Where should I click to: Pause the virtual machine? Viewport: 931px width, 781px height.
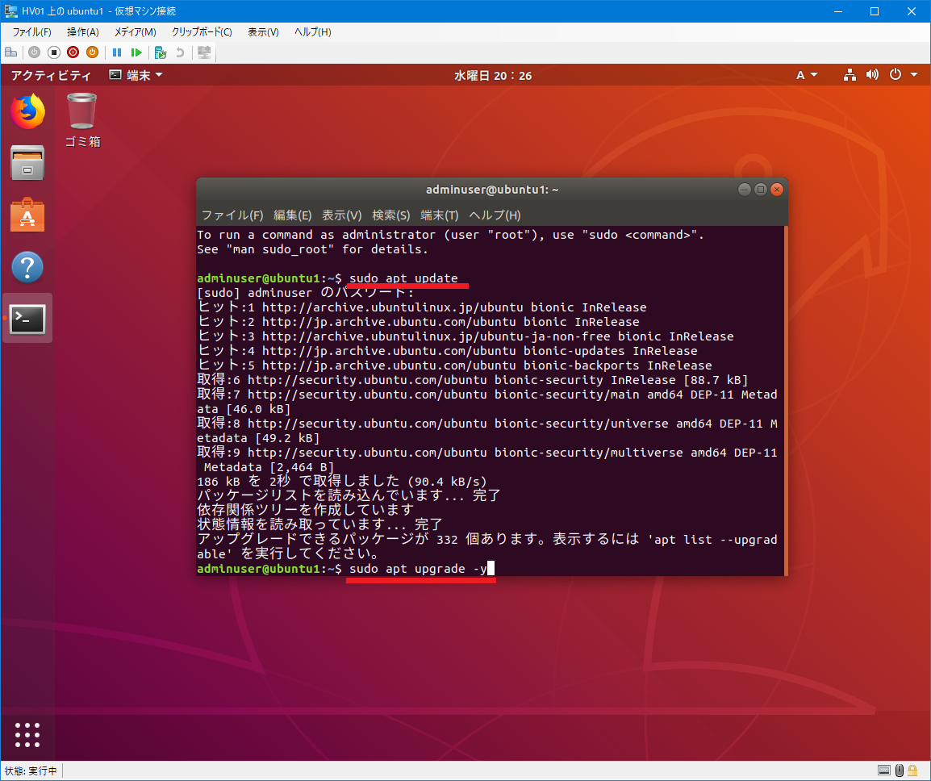(117, 52)
